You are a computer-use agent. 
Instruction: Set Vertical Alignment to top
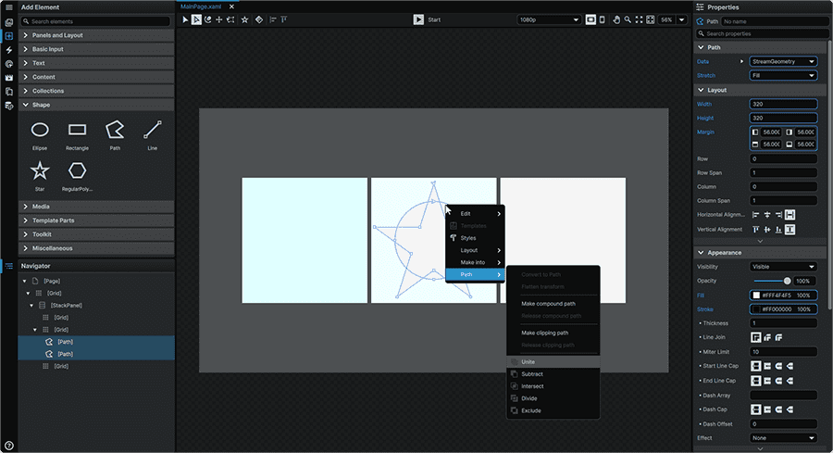tap(756, 229)
